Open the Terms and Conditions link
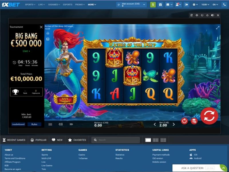 [15, 158]
